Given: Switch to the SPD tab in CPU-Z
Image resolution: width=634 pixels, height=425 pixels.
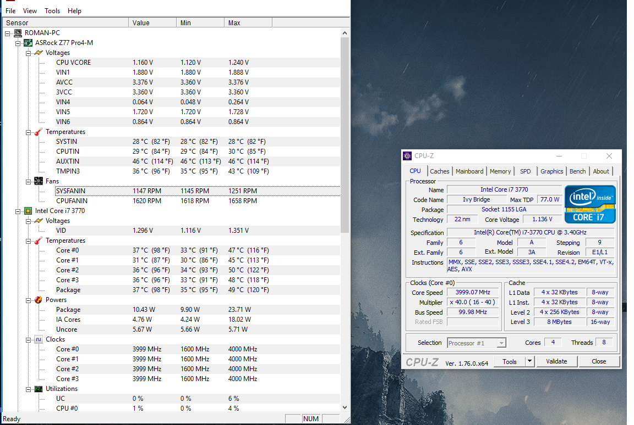Looking at the screenshot, I should pos(525,171).
